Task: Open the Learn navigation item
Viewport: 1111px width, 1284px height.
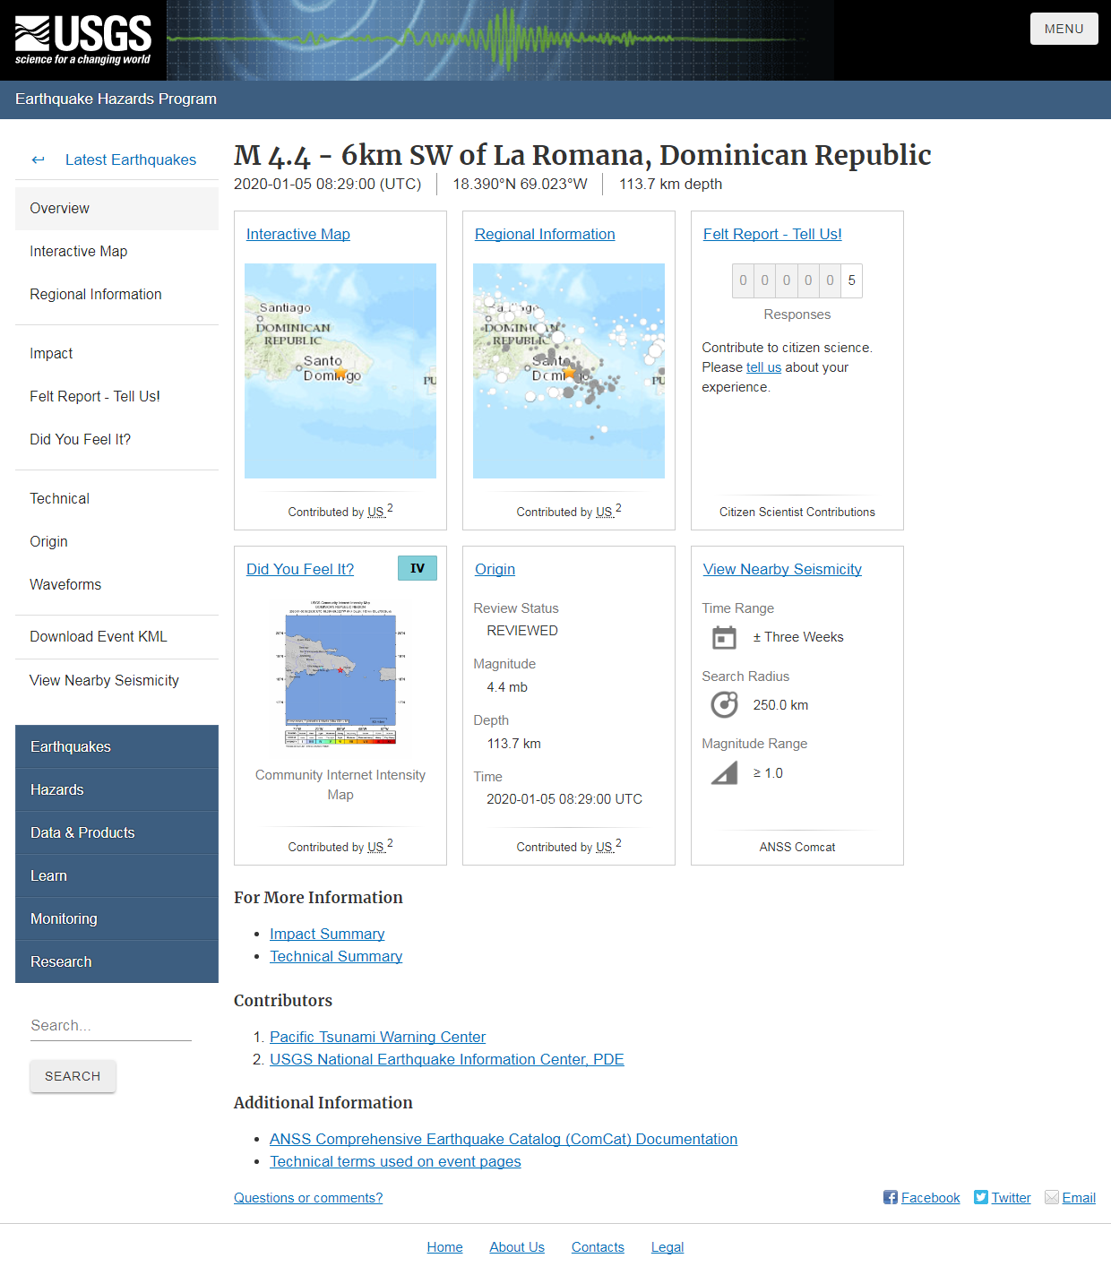Action: coord(116,875)
